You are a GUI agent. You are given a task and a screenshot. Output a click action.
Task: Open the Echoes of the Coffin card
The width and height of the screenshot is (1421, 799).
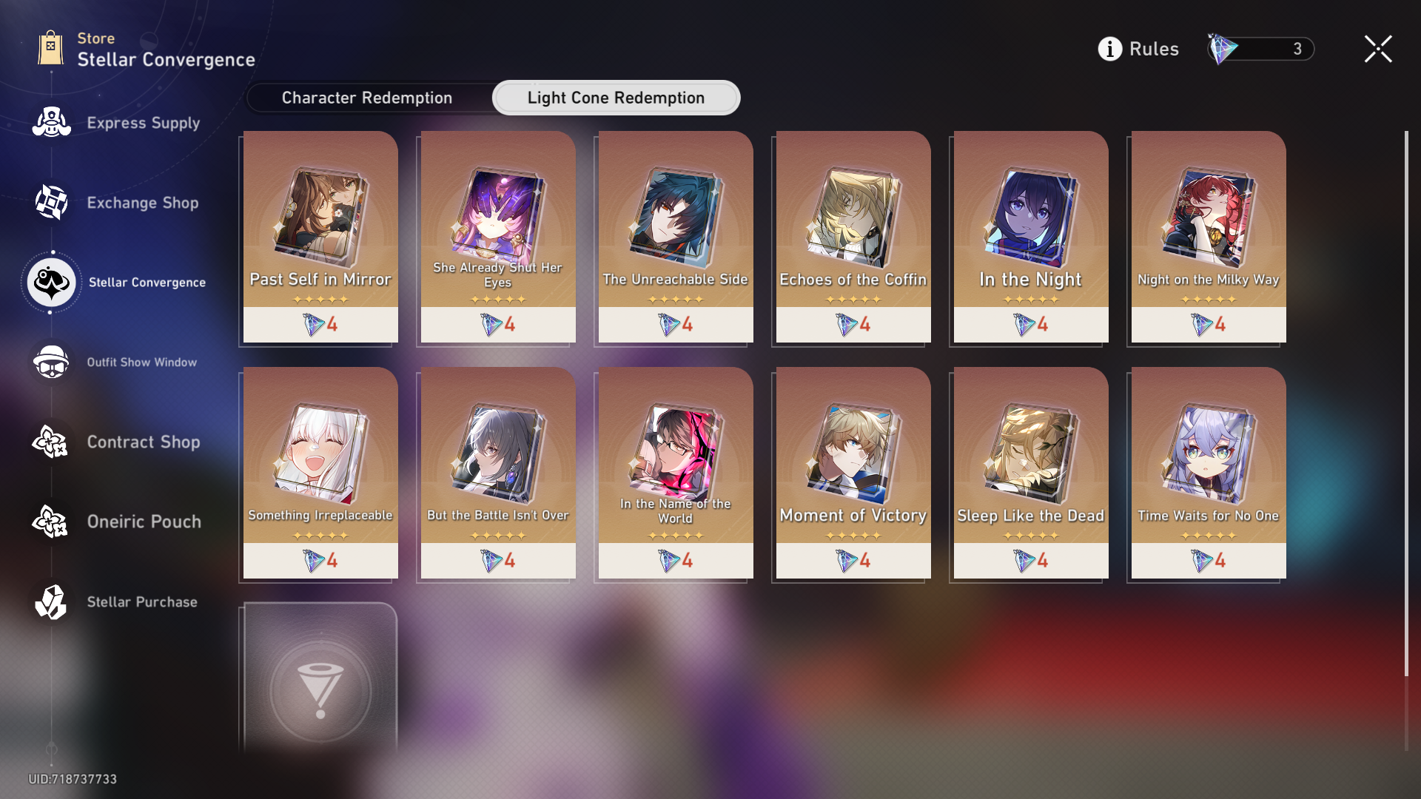tap(853, 237)
